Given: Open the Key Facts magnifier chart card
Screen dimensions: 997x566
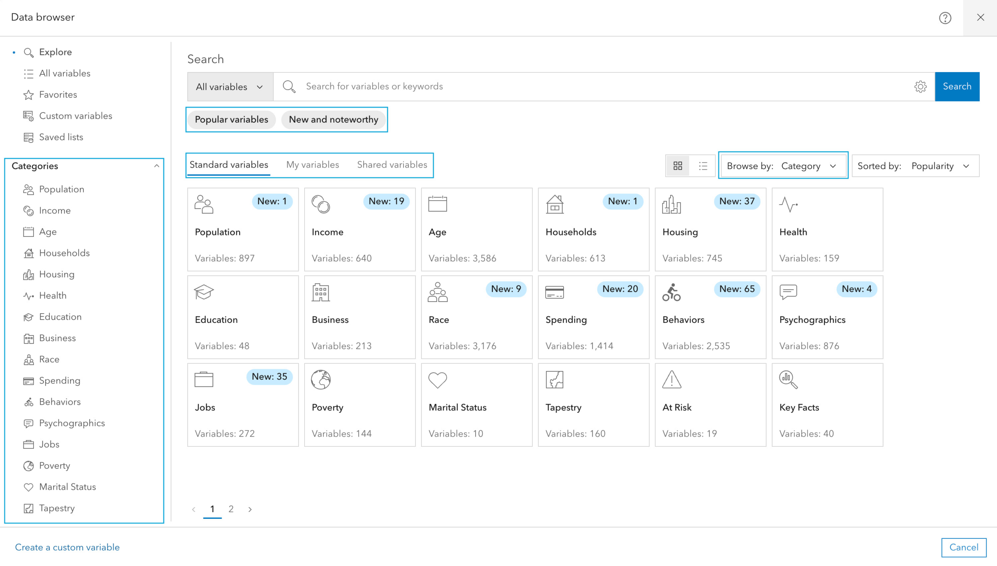Looking at the screenshot, I should click(827, 405).
